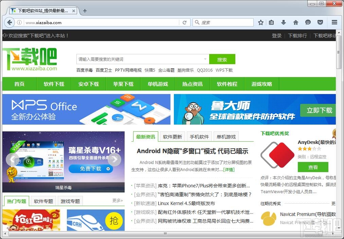Open the hamburger menu in Firefox

334,22
